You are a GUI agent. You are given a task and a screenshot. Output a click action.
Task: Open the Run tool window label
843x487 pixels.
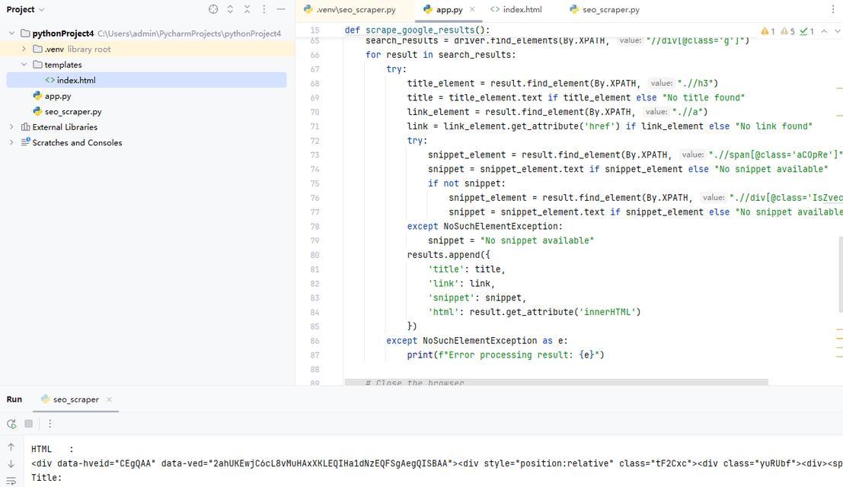14,399
